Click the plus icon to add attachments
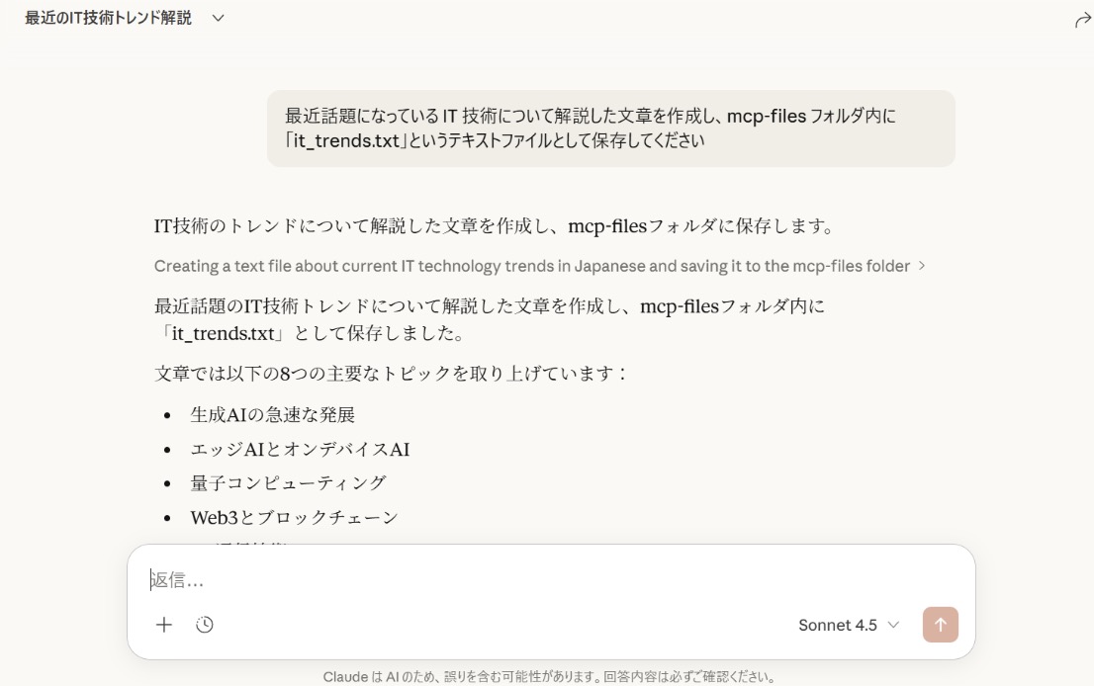 pyautogui.click(x=164, y=625)
